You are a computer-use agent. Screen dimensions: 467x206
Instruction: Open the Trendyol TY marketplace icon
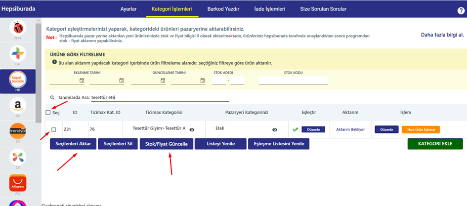18,131
